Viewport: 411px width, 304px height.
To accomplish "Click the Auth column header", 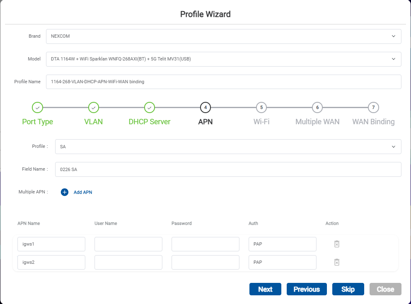I will point(253,223).
